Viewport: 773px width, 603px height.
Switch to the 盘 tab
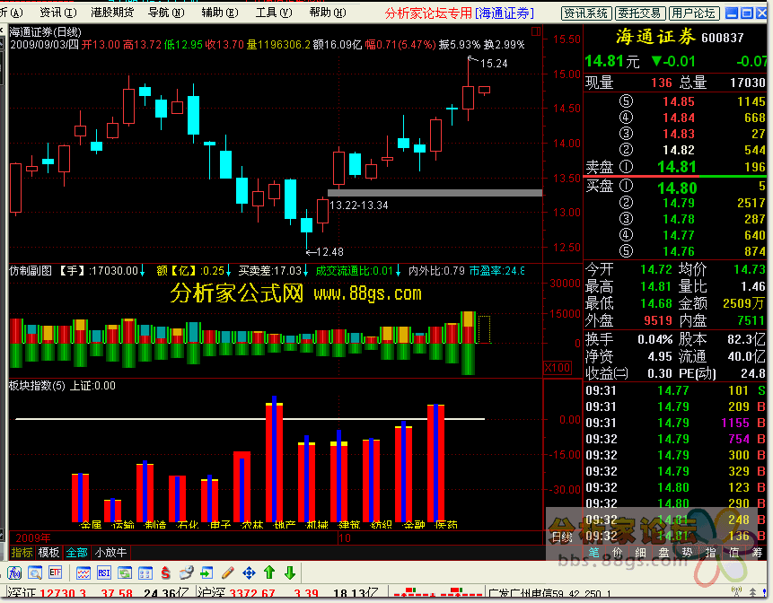pyautogui.click(x=663, y=553)
